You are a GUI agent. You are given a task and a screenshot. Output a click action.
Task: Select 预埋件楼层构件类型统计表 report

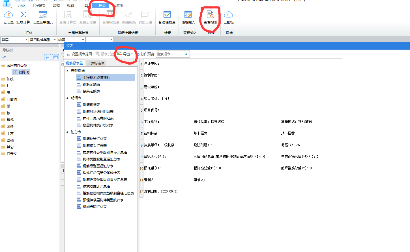click(x=103, y=200)
